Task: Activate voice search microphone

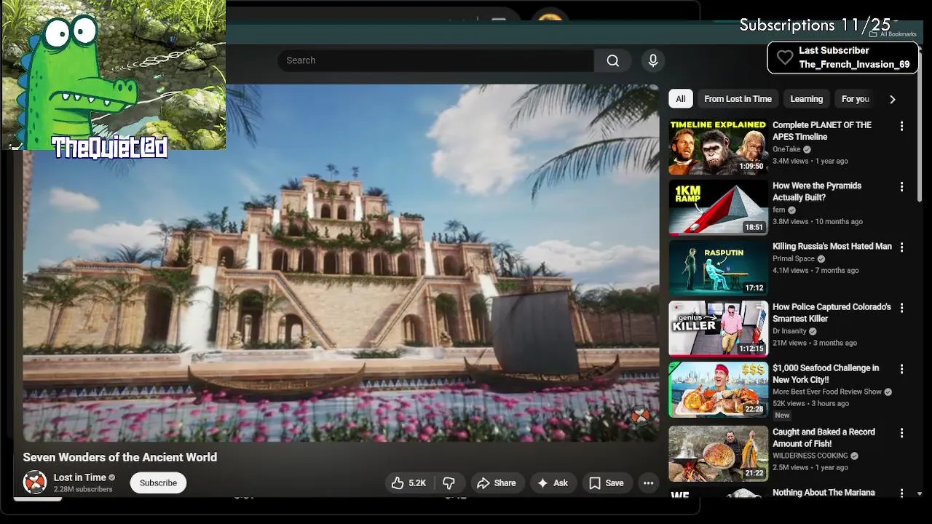Action: (x=653, y=60)
